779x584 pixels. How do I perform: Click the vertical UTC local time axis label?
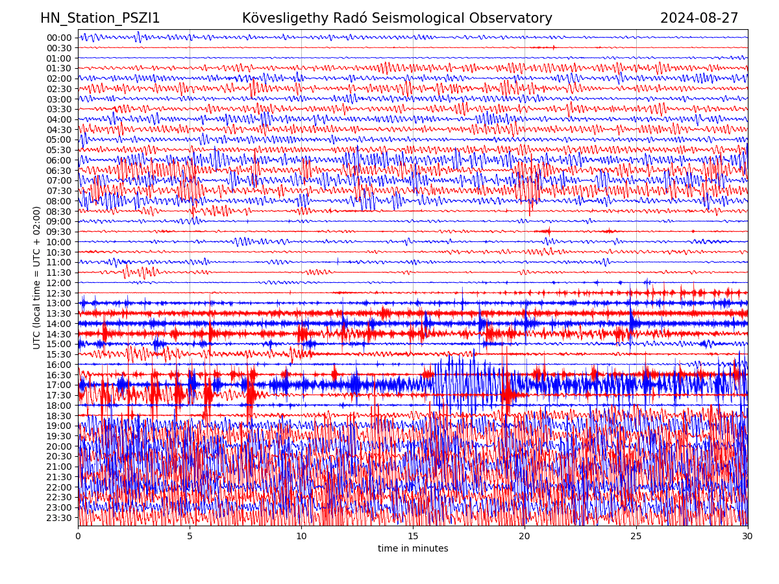point(37,278)
